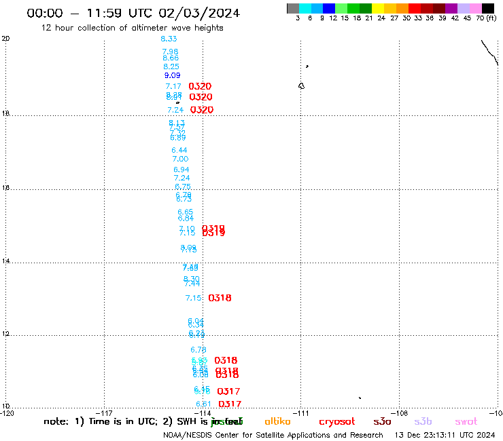The image size is (503, 441).
Task: Click the 'note: 1) Time is in UTC' text
Action: tap(101, 421)
